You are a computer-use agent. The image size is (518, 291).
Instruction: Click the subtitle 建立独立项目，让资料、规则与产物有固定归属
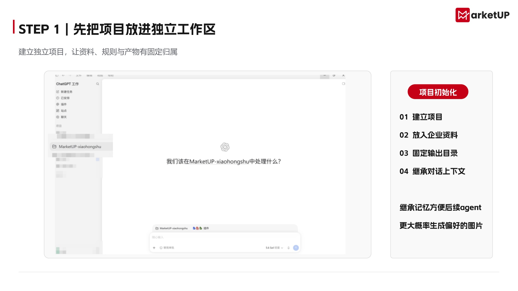[98, 52]
